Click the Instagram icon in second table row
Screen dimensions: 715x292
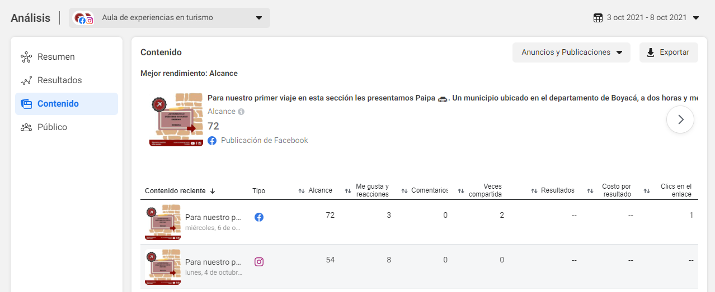(x=259, y=262)
